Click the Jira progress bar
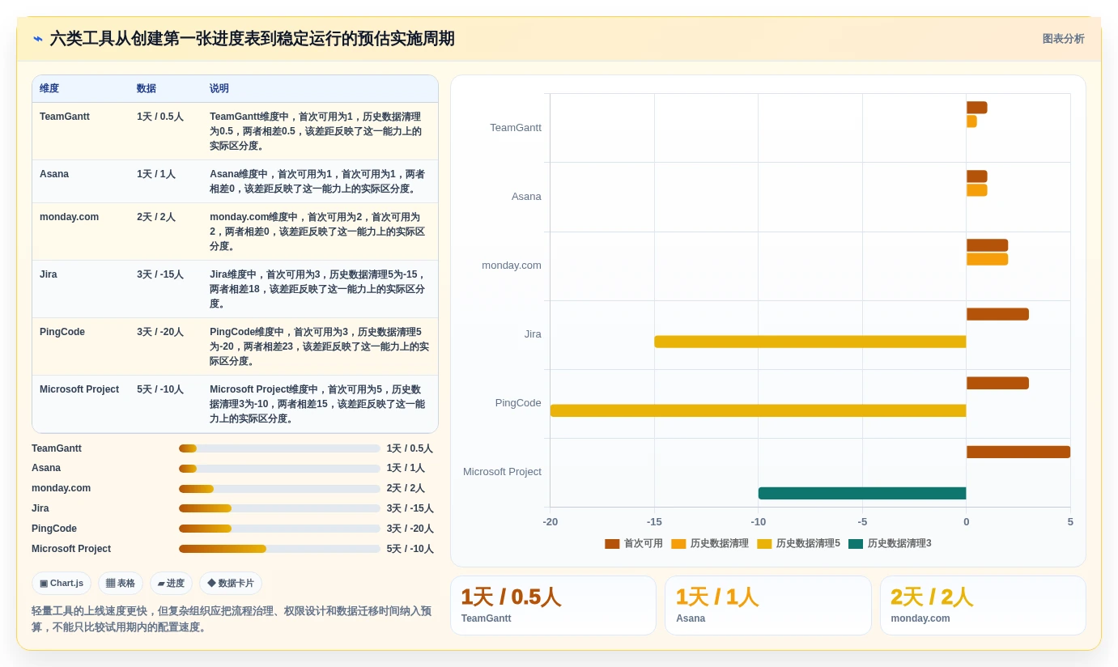1118x667 pixels. pos(279,508)
